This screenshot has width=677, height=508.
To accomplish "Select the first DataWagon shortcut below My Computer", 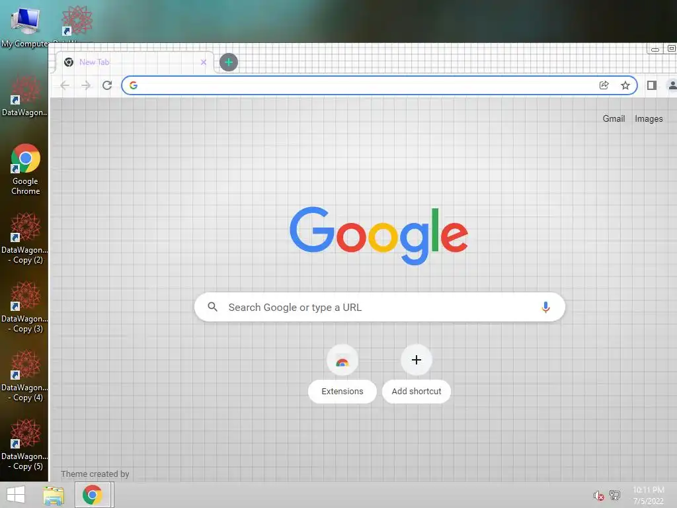I will [x=25, y=96].
